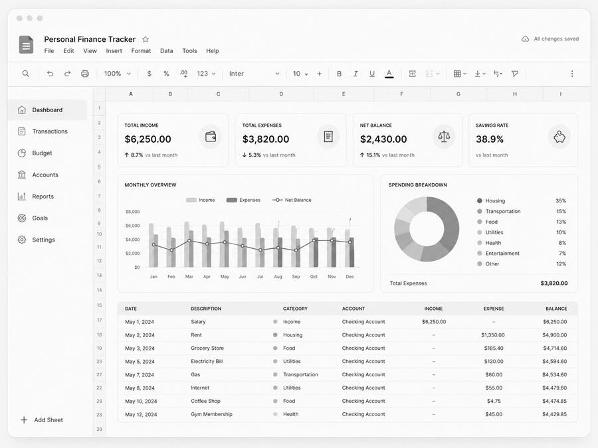Open the 123 number format dropdown

206,74
